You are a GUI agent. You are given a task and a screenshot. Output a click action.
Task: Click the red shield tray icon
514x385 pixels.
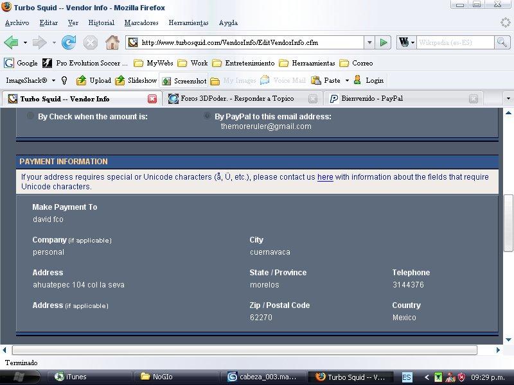(x=461, y=377)
